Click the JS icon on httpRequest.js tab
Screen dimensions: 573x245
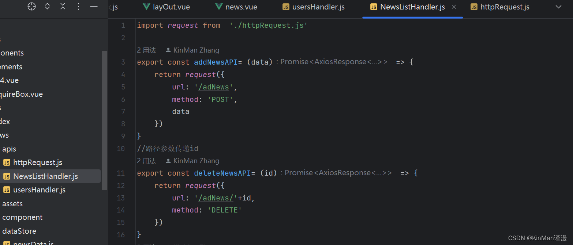coord(474,7)
